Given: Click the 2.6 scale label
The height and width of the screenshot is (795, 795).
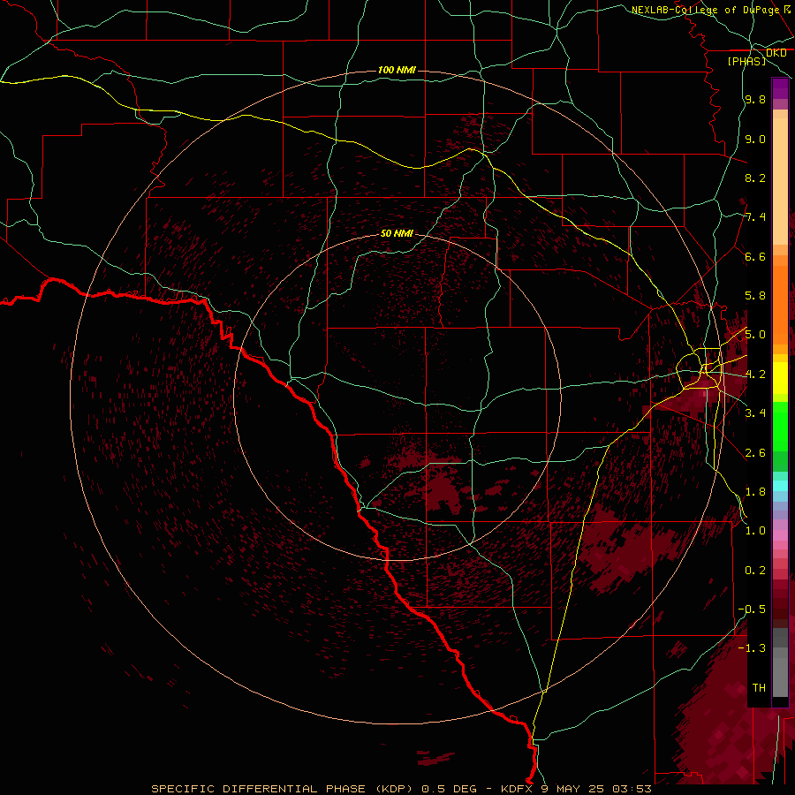Looking at the screenshot, I should point(755,453).
